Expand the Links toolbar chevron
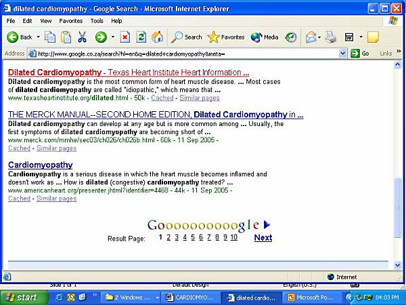Image resolution: width=406 pixels, height=305 pixels. 399,52
